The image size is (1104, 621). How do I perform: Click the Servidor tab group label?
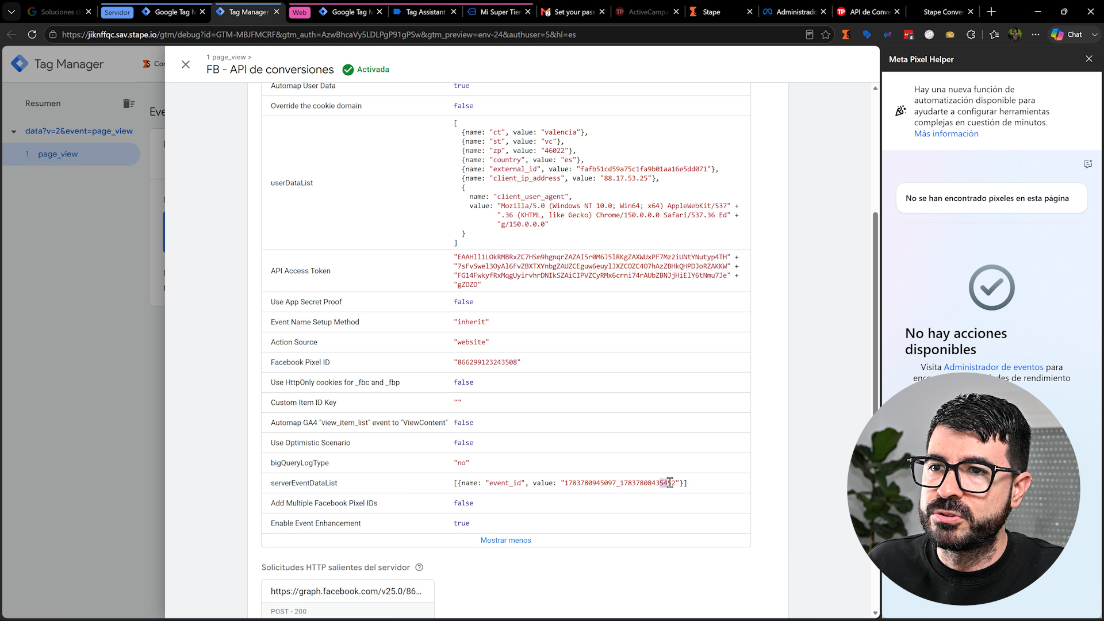pyautogui.click(x=117, y=12)
